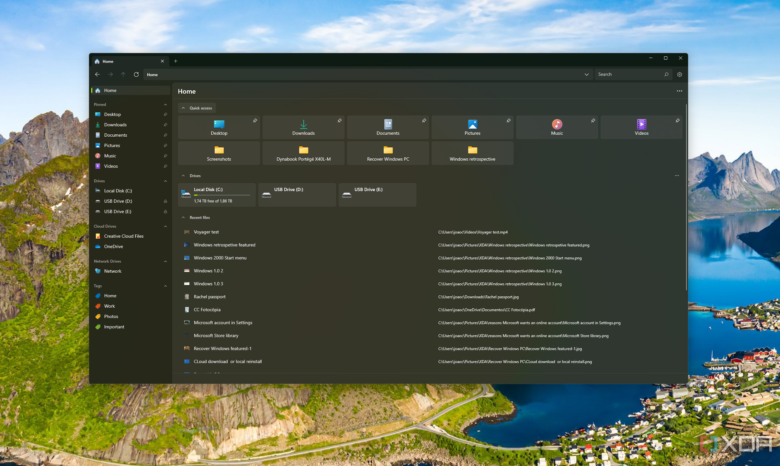Open Creative Cloud Files cloud drive
Screen dimensions: 780x466
coord(124,236)
